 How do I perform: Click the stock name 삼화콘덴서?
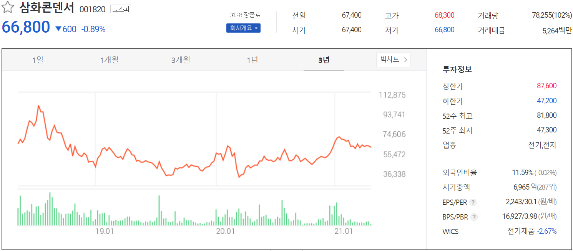pos(47,8)
